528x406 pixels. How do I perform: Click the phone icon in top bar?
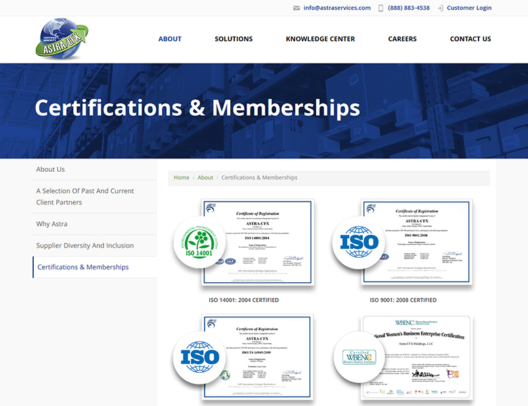380,8
